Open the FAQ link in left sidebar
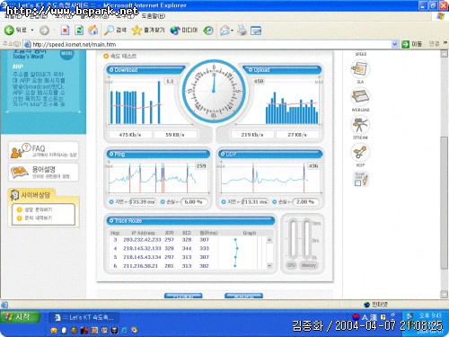The image size is (449, 337). (44, 151)
